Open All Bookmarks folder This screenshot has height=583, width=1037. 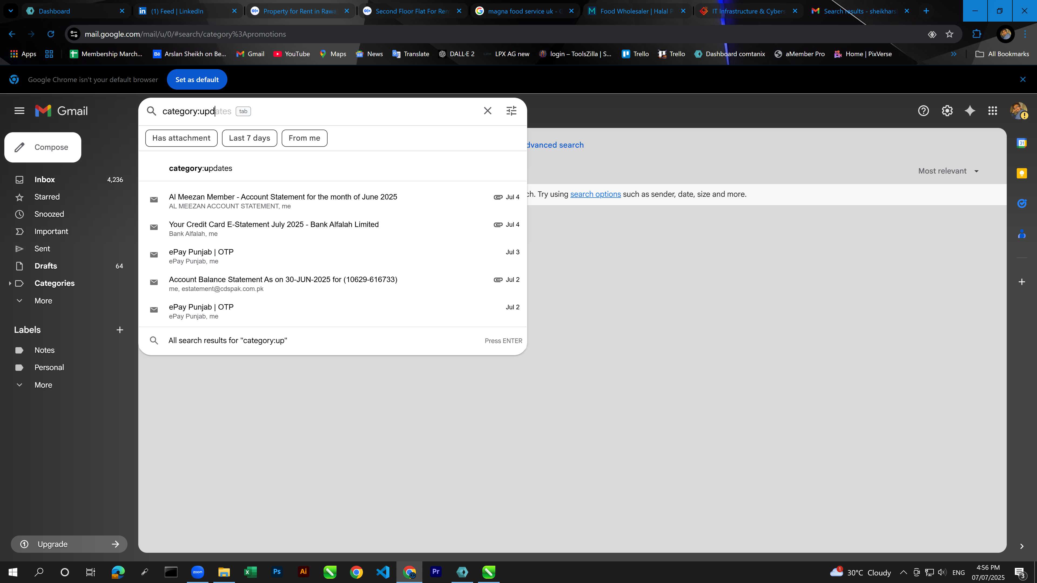pos(1002,54)
